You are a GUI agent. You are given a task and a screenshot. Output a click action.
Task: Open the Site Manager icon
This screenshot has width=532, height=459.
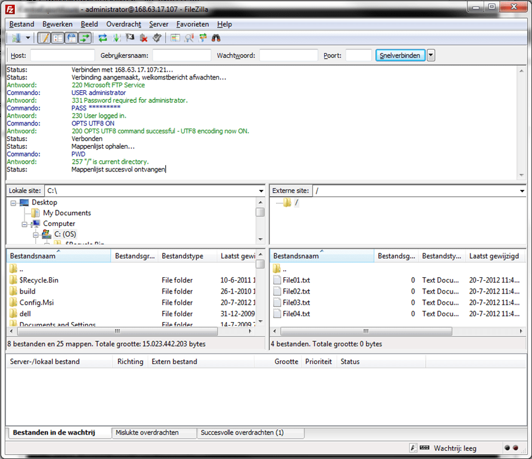pos(16,38)
